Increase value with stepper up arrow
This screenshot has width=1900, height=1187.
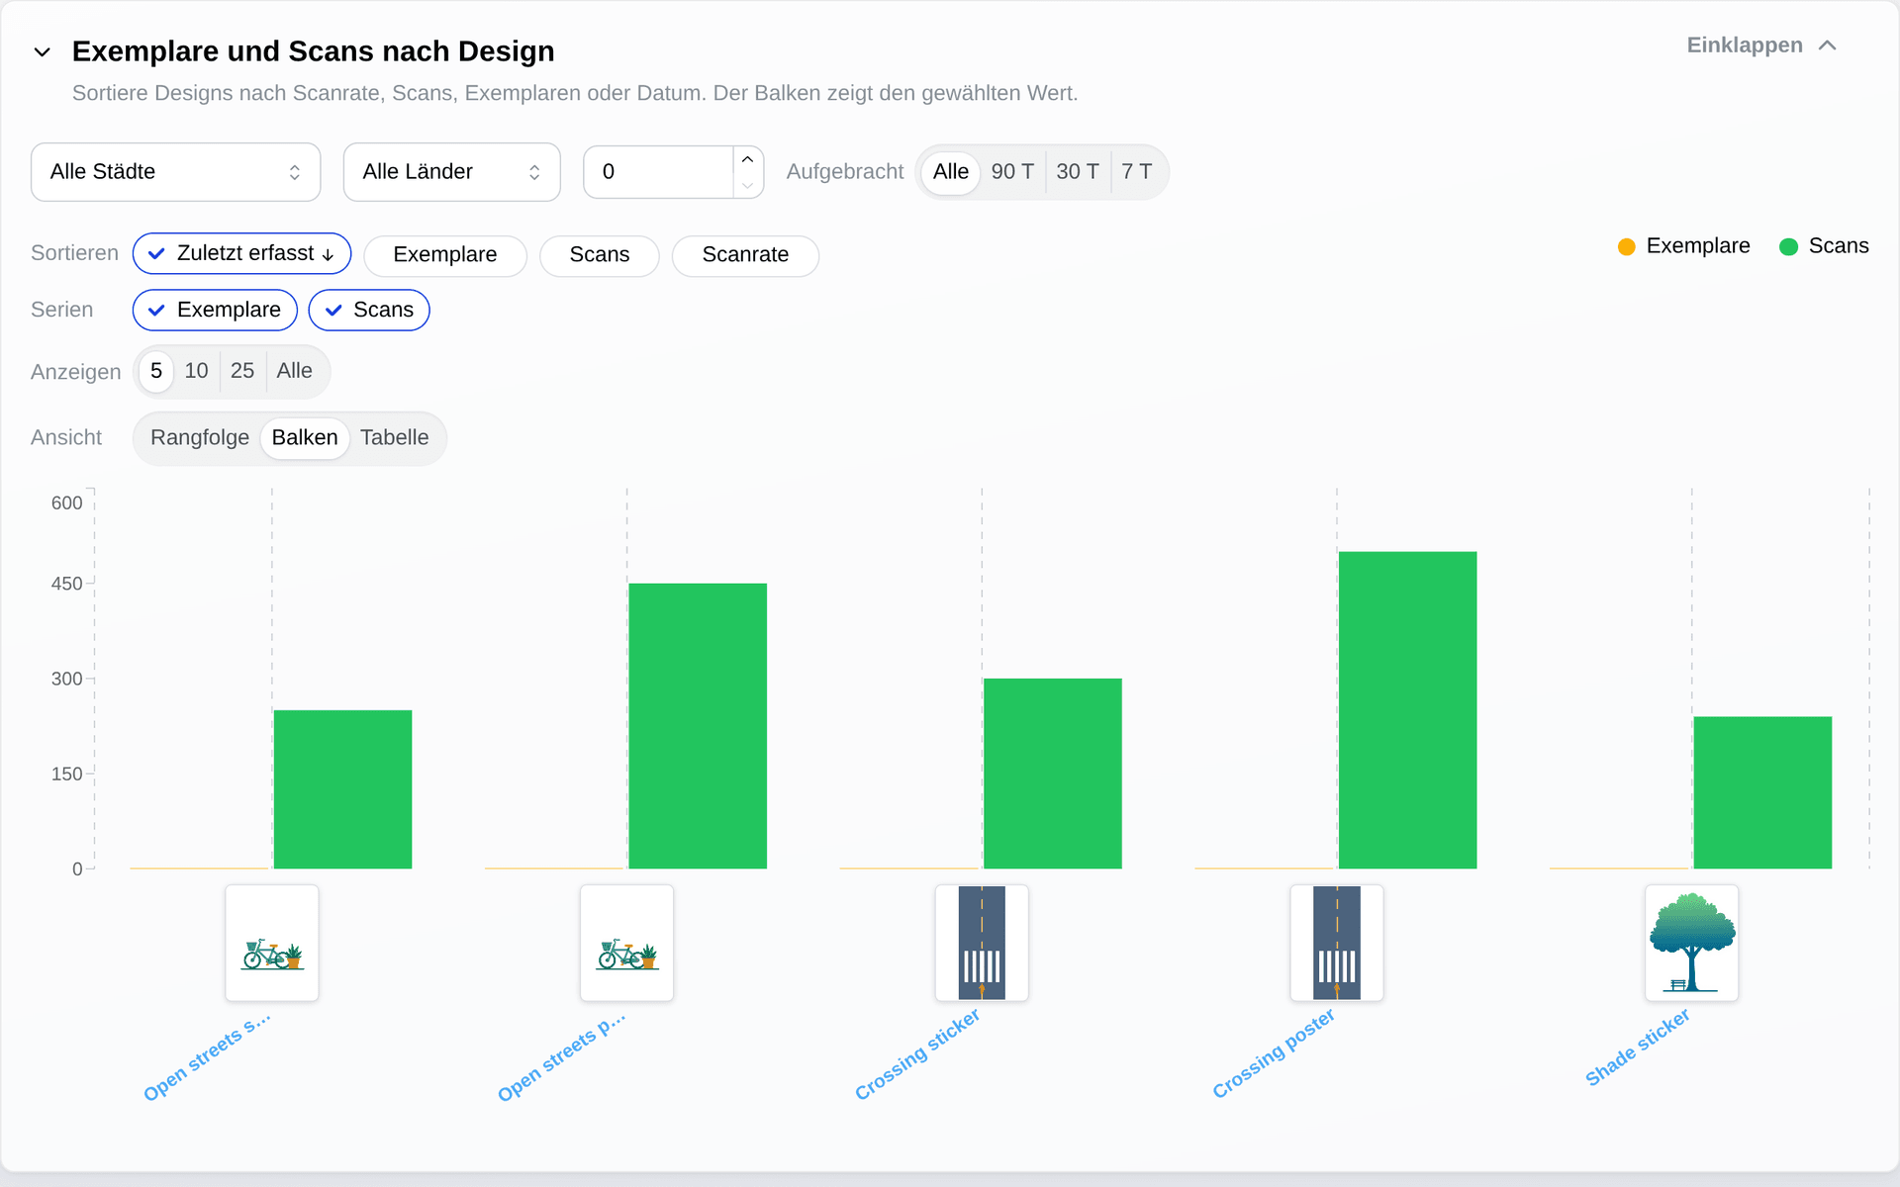pyautogui.click(x=747, y=159)
